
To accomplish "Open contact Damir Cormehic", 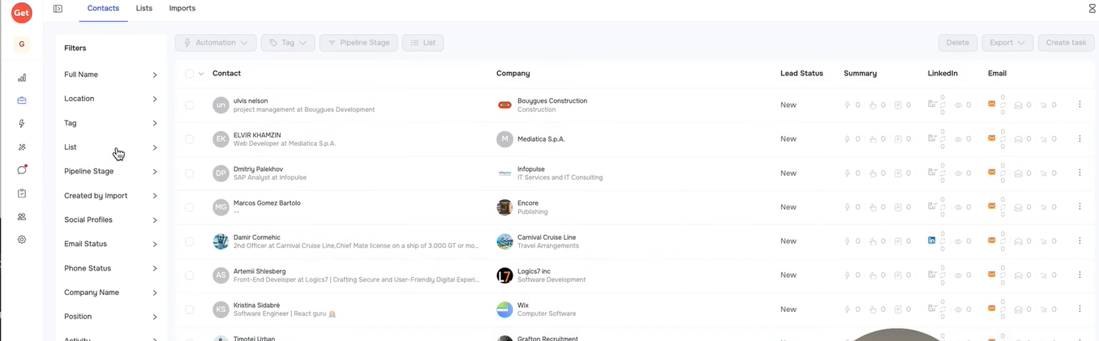I will tap(256, 237).
